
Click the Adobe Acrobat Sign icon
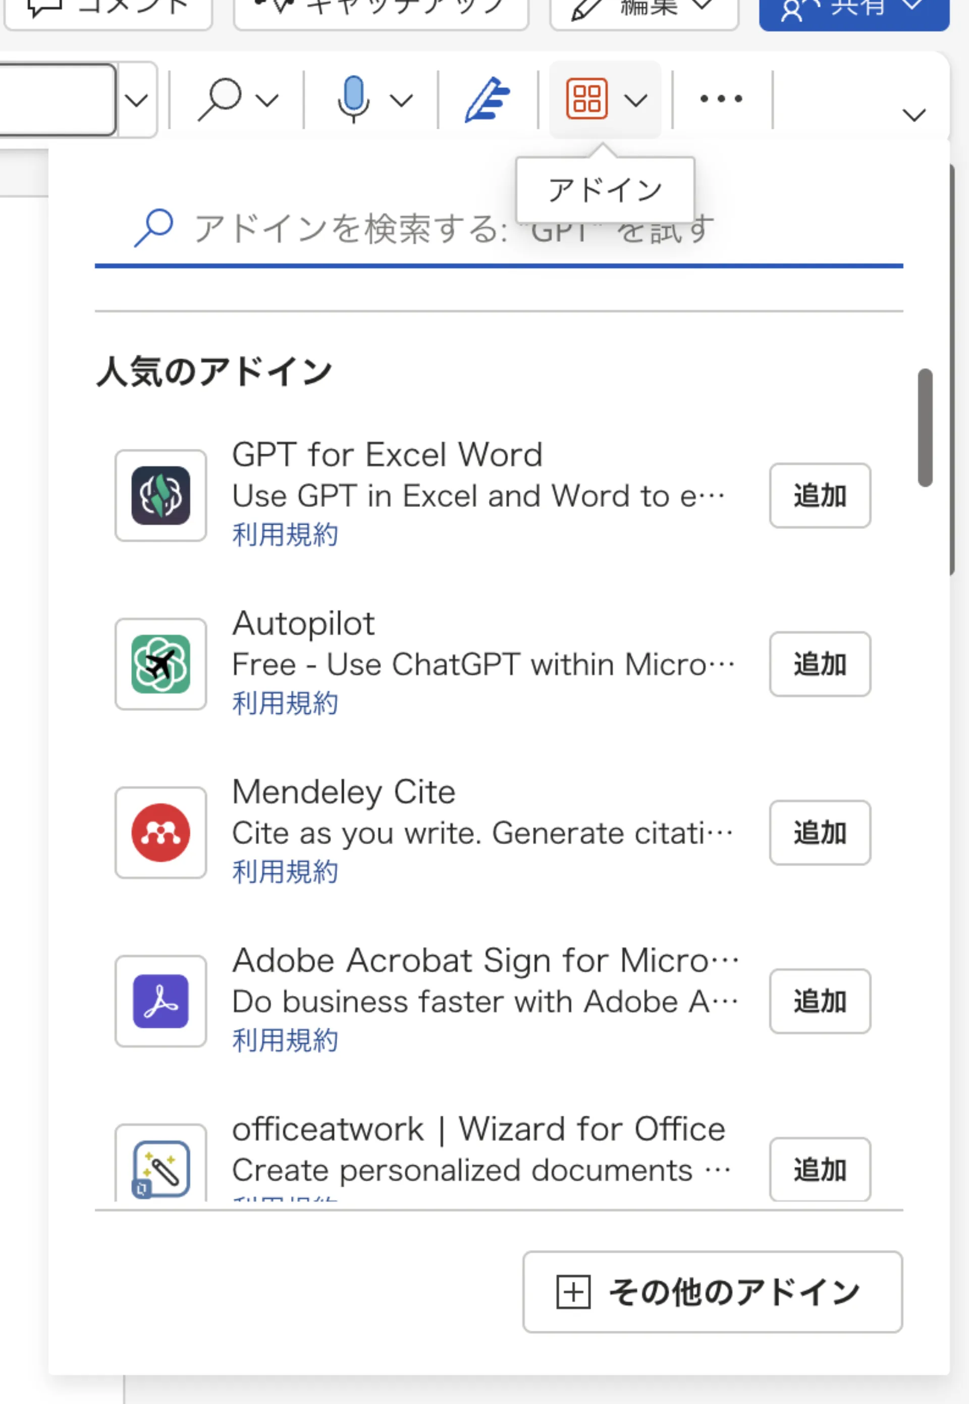(161, 1002)
